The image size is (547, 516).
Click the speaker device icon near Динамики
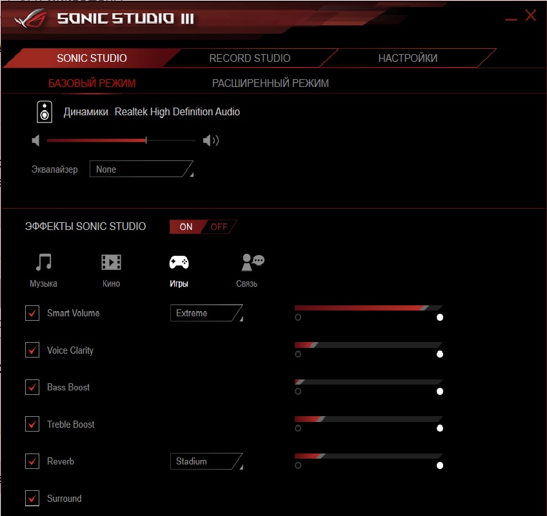45,112
